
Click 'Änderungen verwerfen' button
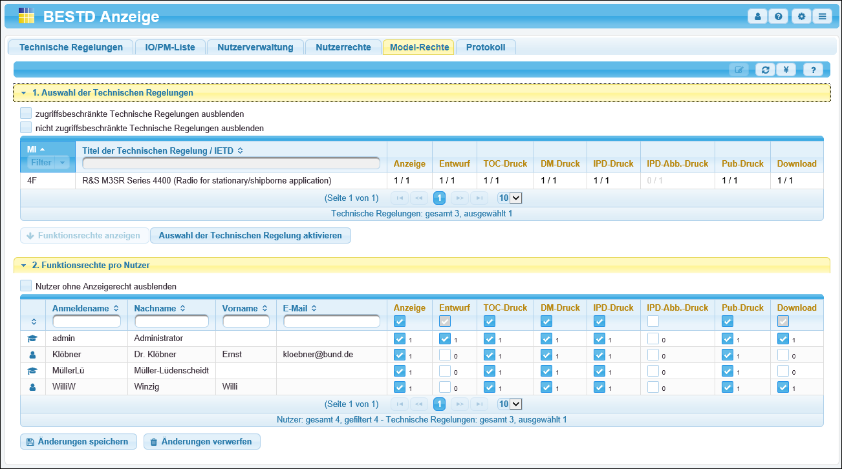(202, 442)
